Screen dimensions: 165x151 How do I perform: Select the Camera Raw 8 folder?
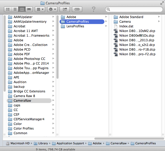[29, 96]
